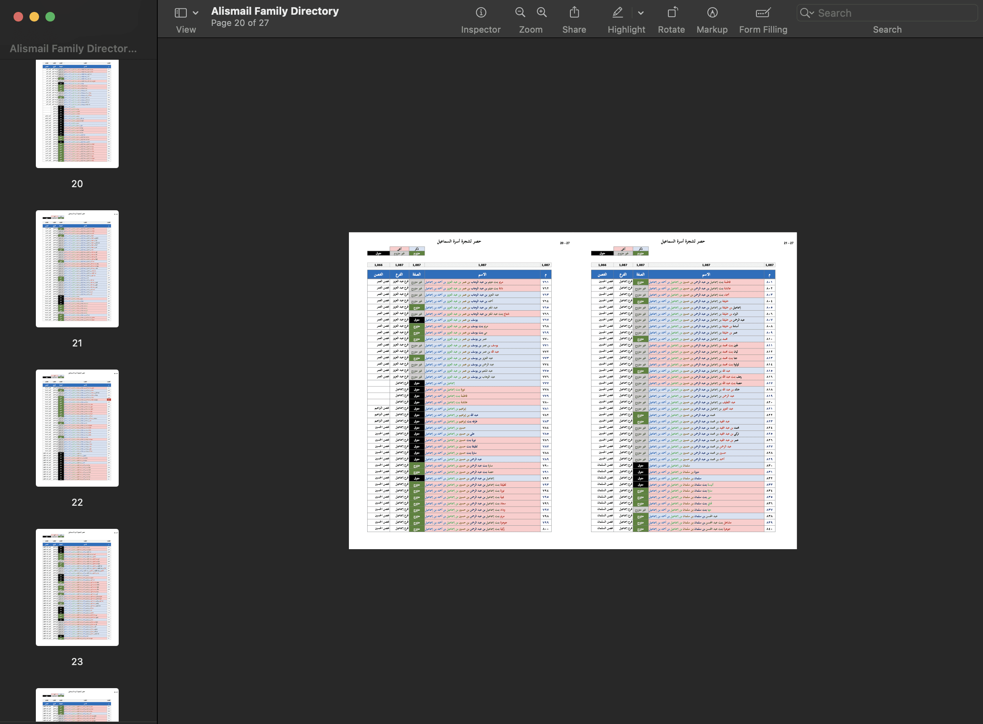This screenshot has height=724, width=983.
Task: Open the Highlight color dropdown arrow
Action: [x=641, y=13]
